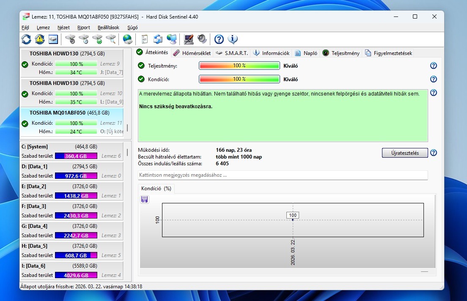
Task: Select first TOSHIBA HDWD130 disk, Lemez 9
Action: (72, 63)
